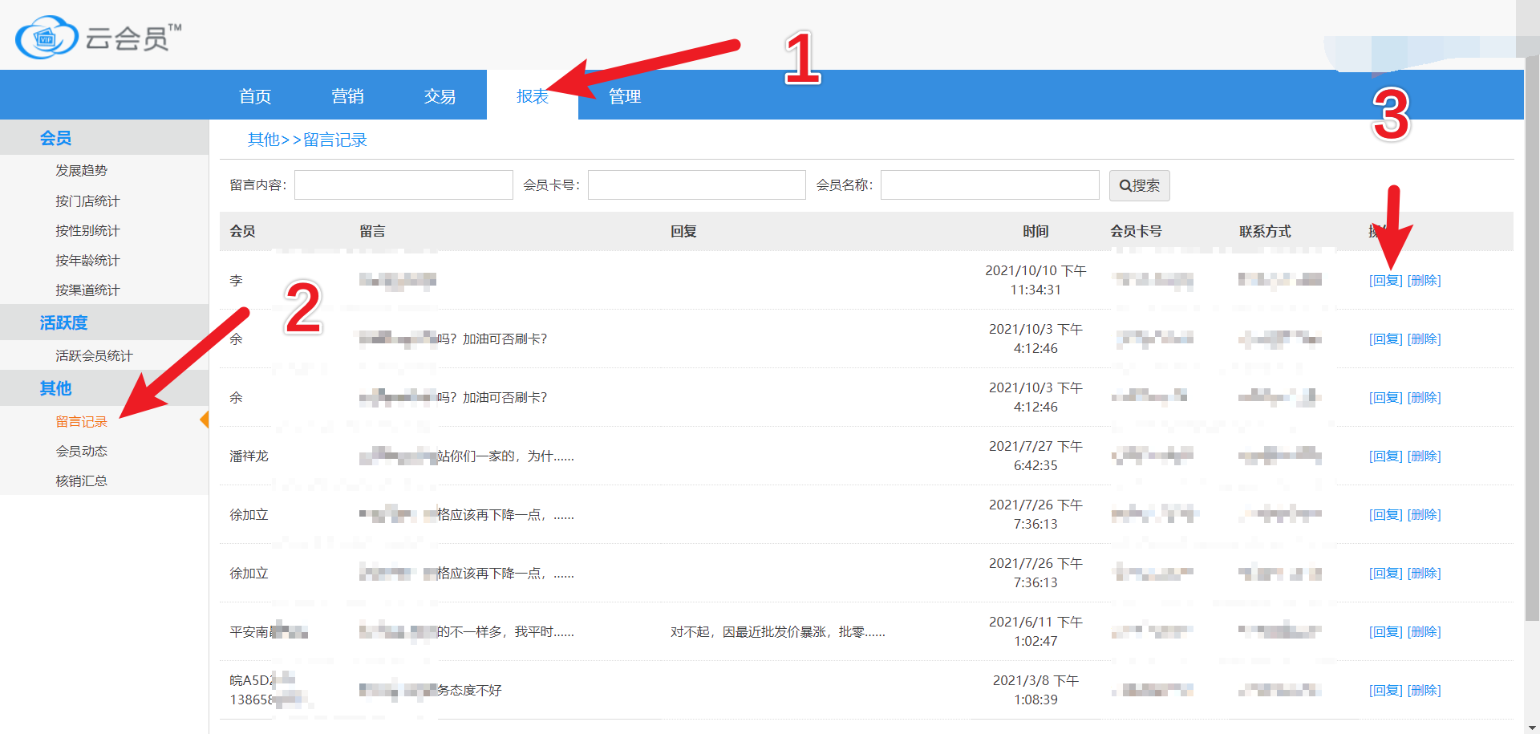Click the time 2021/3/8 下午 1:08:39
Viewport: 1540px width, 734px height.
1035,690
